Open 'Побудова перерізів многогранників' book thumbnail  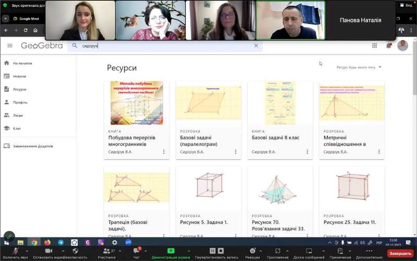point(137,103)
